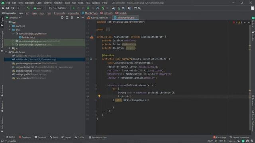
Task: Open the File menu
Action: pos(8,3)
